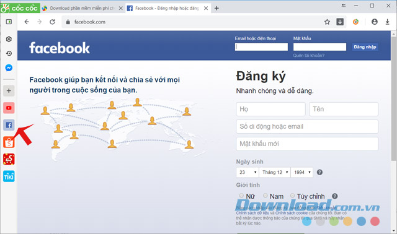This screenshot has width=397, height=234.
Task: Click the Mật khẩu mới password field
Action: [307, 144]
